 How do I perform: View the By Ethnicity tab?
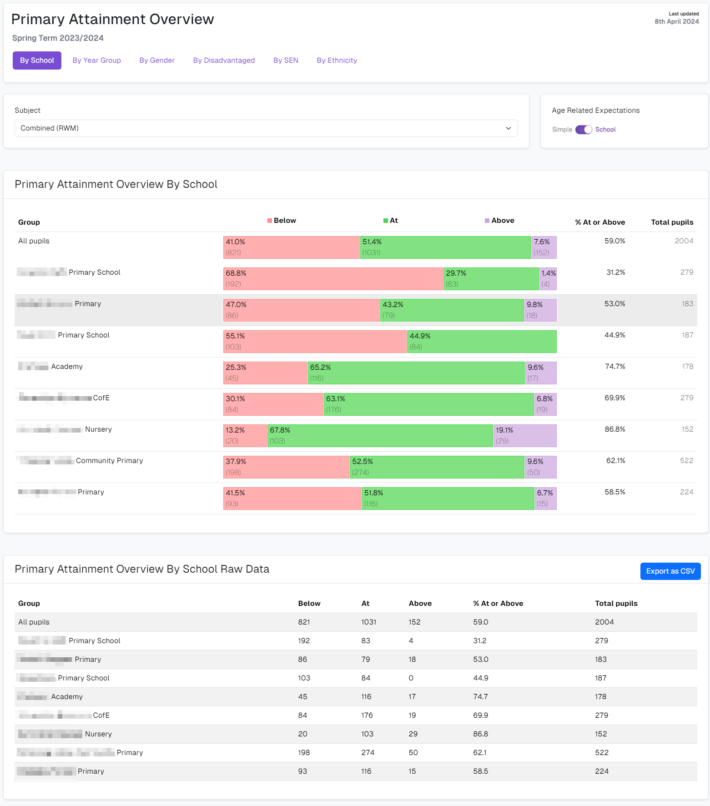pyautogui.click(x=337, y=60)
